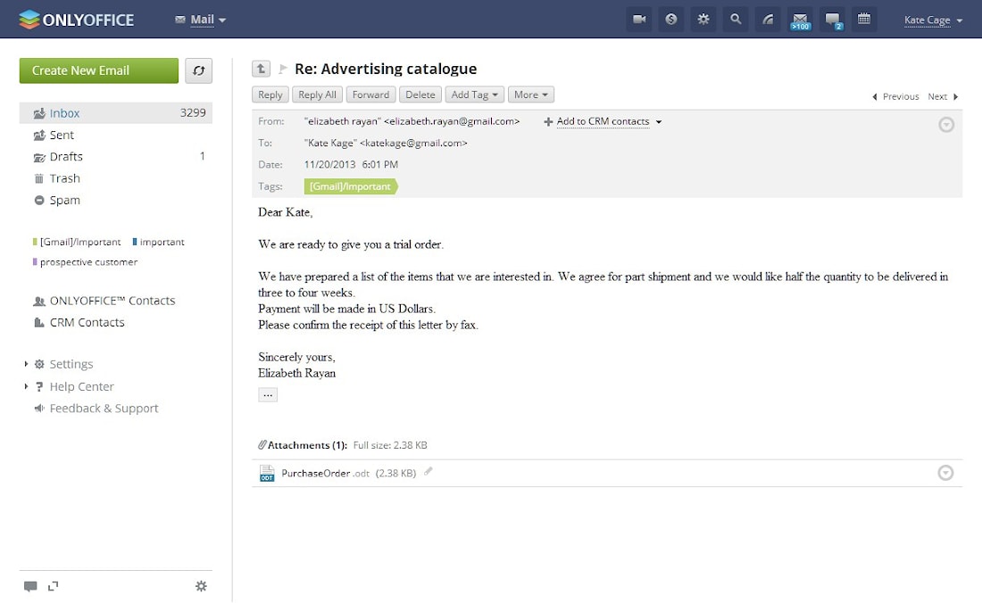
Task: Edit PurchaseOrder attachment via pencil icon
Action: click(x=429, y=472)
